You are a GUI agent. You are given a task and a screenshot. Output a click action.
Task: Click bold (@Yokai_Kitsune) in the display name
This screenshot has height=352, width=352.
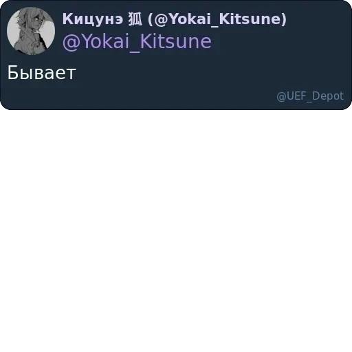(x=217, y=19)
